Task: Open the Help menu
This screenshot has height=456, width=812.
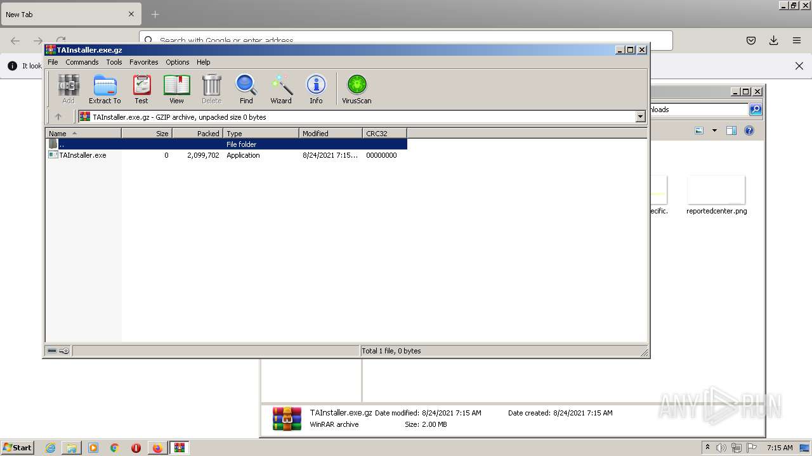Action: coord(203,62)
